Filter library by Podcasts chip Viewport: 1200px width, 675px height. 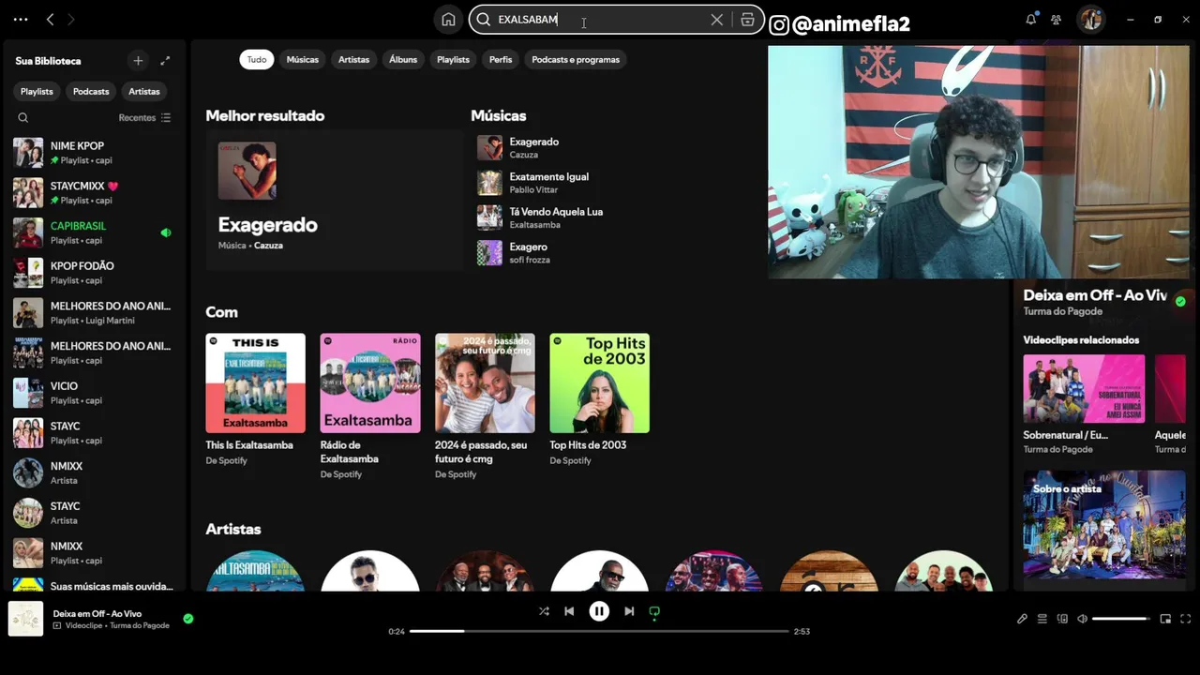point(91,91)
